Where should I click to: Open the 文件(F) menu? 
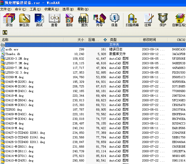coord(6,9)
